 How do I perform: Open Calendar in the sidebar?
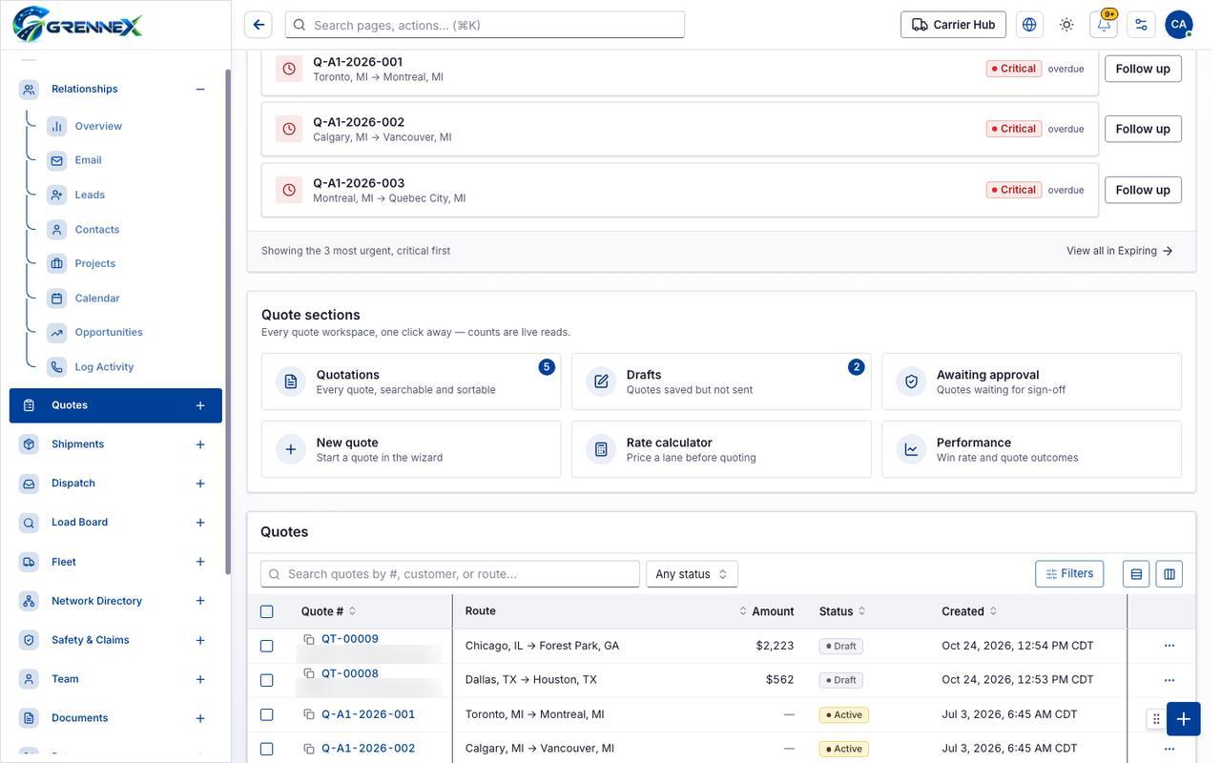point(97,299)
